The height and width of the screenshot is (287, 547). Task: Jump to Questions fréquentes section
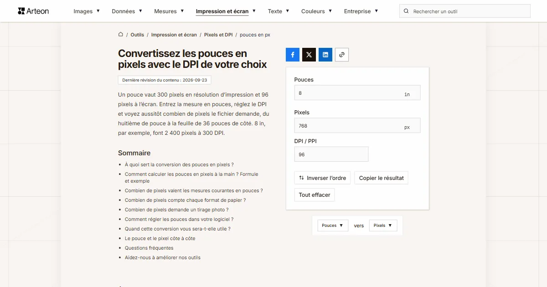[x=149, y=248]
